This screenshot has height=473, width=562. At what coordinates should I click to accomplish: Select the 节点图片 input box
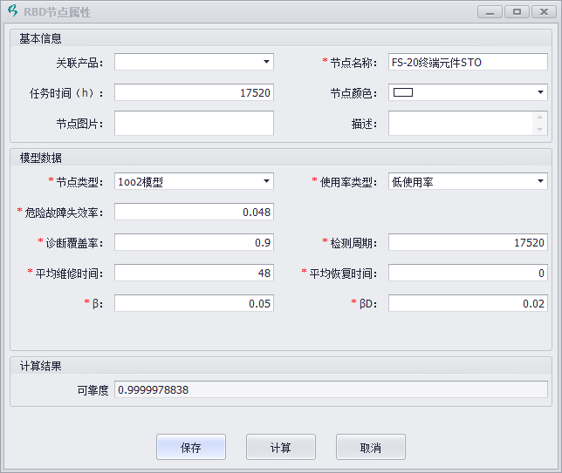coord(194,123)
